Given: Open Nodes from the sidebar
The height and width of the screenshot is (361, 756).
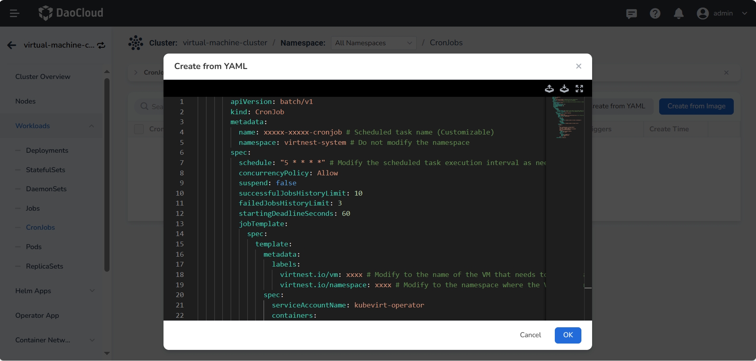Looking at the screenshot, I should (25, 101).
